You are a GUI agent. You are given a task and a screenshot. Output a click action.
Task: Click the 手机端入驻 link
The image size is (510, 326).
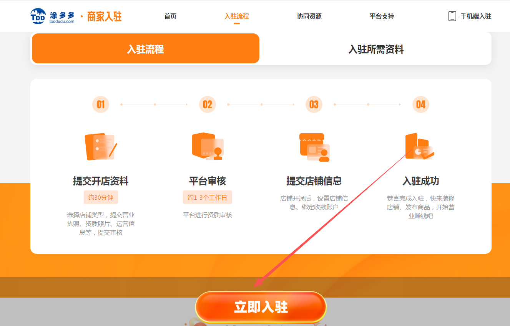[x=476, y=16]
